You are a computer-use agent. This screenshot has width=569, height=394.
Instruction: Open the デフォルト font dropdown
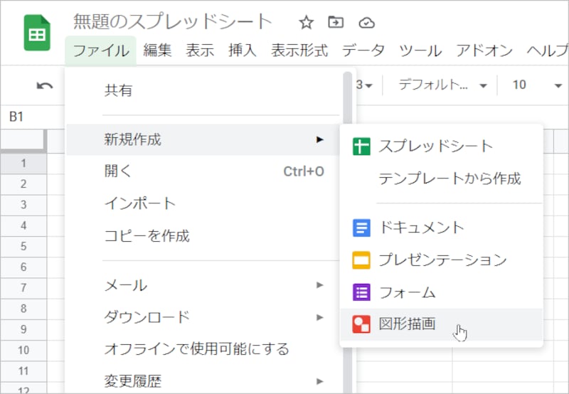442,85
